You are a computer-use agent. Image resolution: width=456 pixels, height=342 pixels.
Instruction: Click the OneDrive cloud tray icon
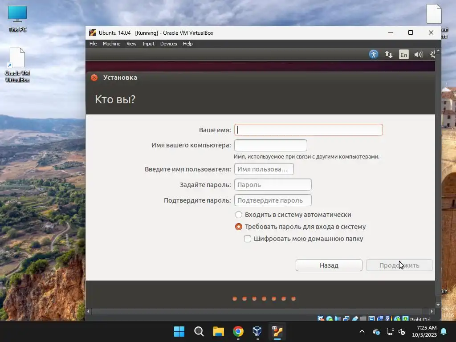(376, 331)
